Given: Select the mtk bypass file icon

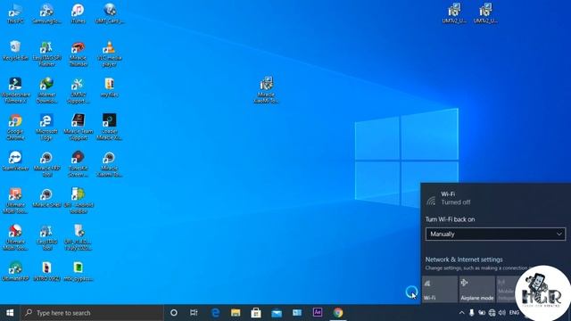Looking at the screenshot, I should [x=78, y=271].
